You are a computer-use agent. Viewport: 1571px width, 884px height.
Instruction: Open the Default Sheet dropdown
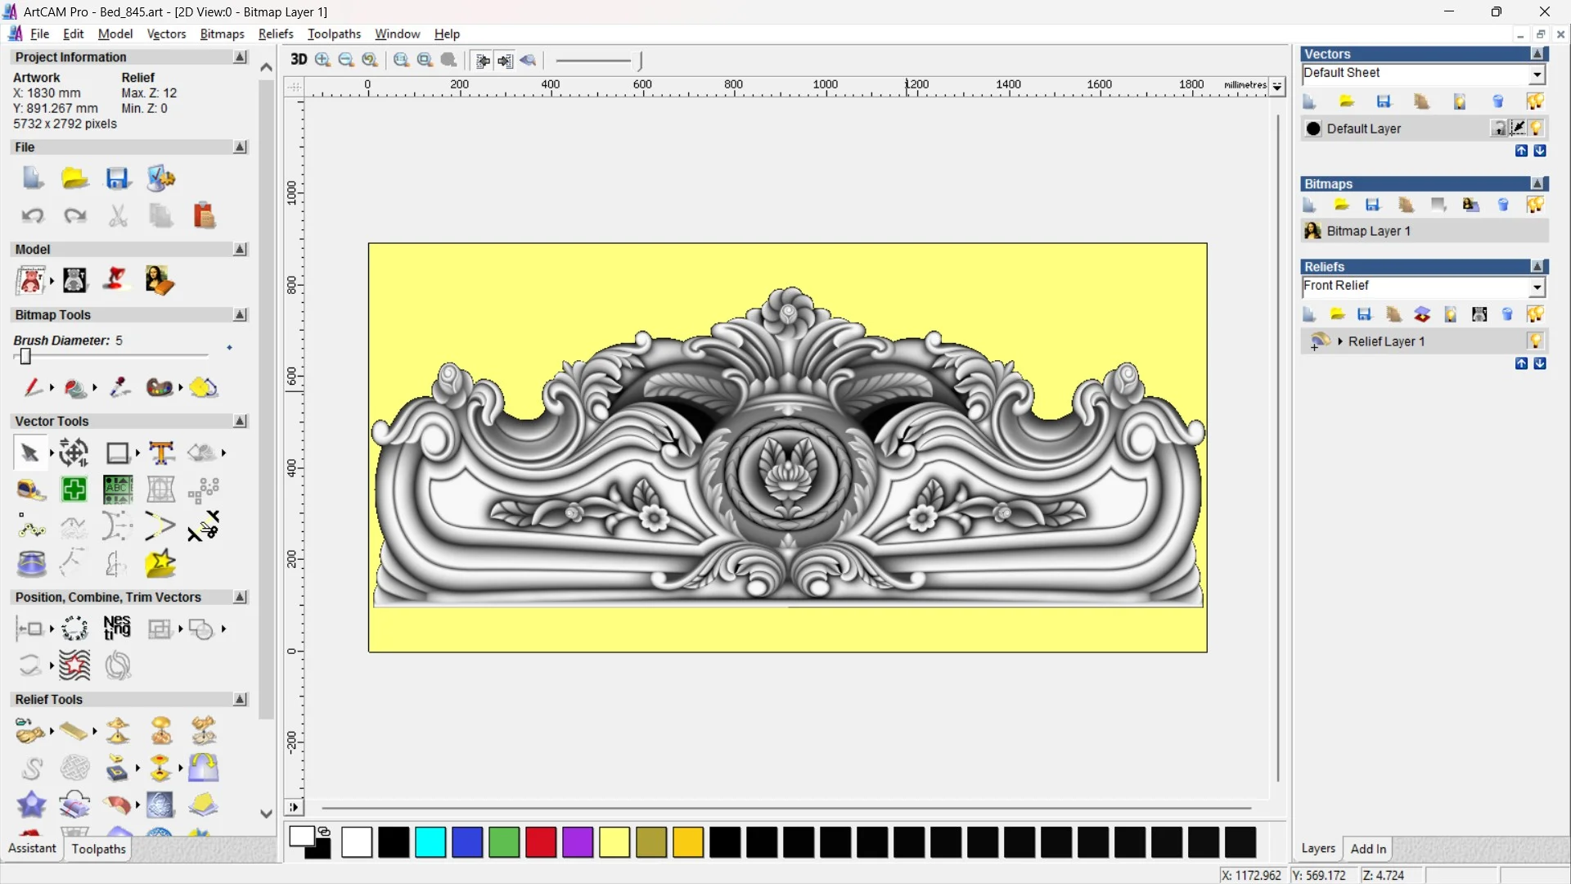click(x=1537, y=74)
